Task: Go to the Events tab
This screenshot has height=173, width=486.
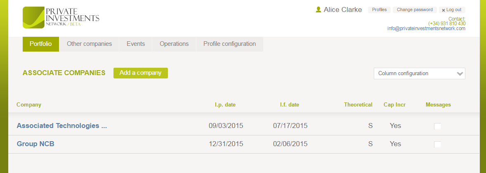Action: point(136,44)
